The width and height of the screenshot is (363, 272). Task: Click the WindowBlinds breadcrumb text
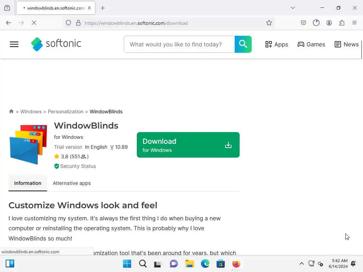pyautogui.click(x=106, y=112)
